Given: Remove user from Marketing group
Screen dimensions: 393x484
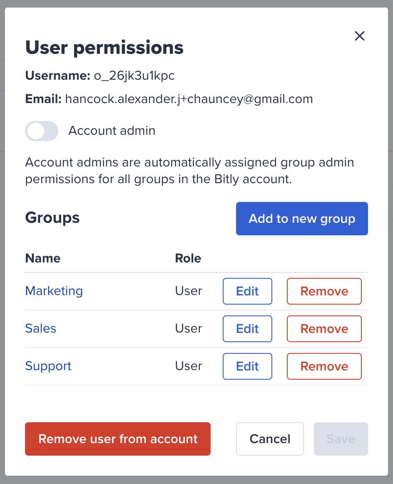Looking at the screenshot, I should pyautogui.click(x=324, y=291).
